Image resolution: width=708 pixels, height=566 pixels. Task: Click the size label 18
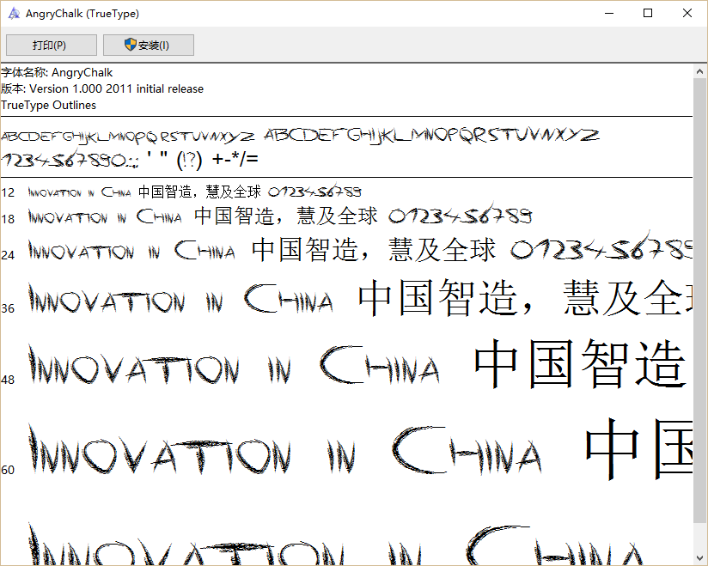point(8,219)
